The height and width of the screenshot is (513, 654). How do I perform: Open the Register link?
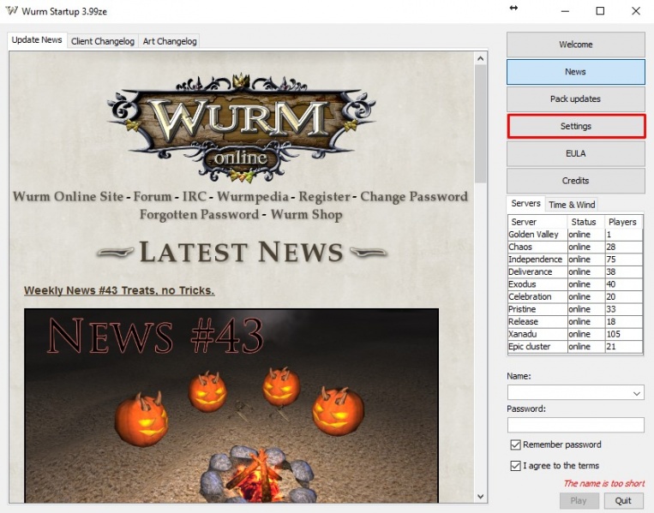tap(324, 197)
